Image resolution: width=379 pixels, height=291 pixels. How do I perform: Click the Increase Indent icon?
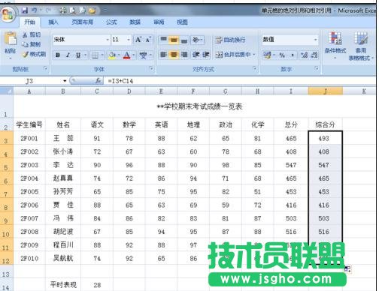206,55
